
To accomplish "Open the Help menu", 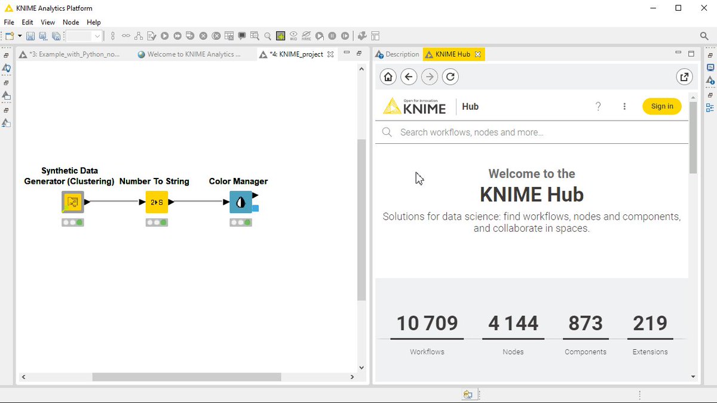I will click(x=94, y=22).
